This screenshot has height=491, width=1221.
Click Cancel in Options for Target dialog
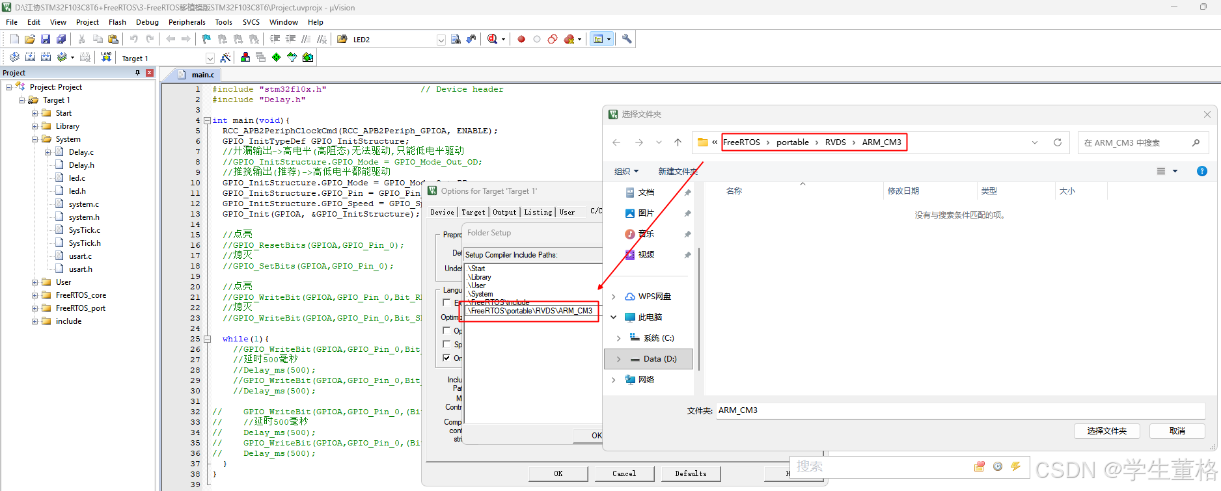(x=624, y=473)
